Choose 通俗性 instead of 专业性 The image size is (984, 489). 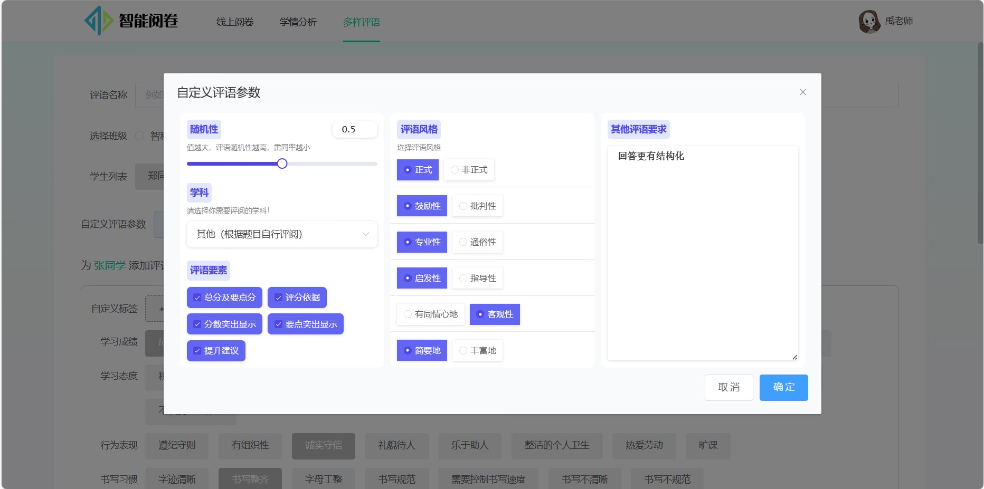point(477,242)
